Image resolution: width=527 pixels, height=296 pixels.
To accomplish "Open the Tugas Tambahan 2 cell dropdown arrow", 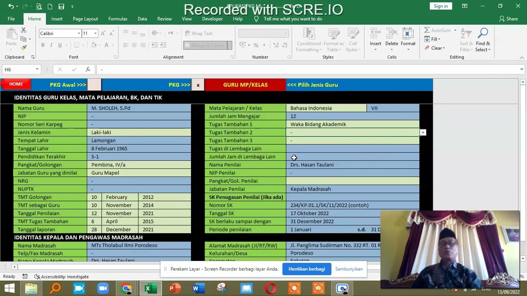I will coord(423,132).
